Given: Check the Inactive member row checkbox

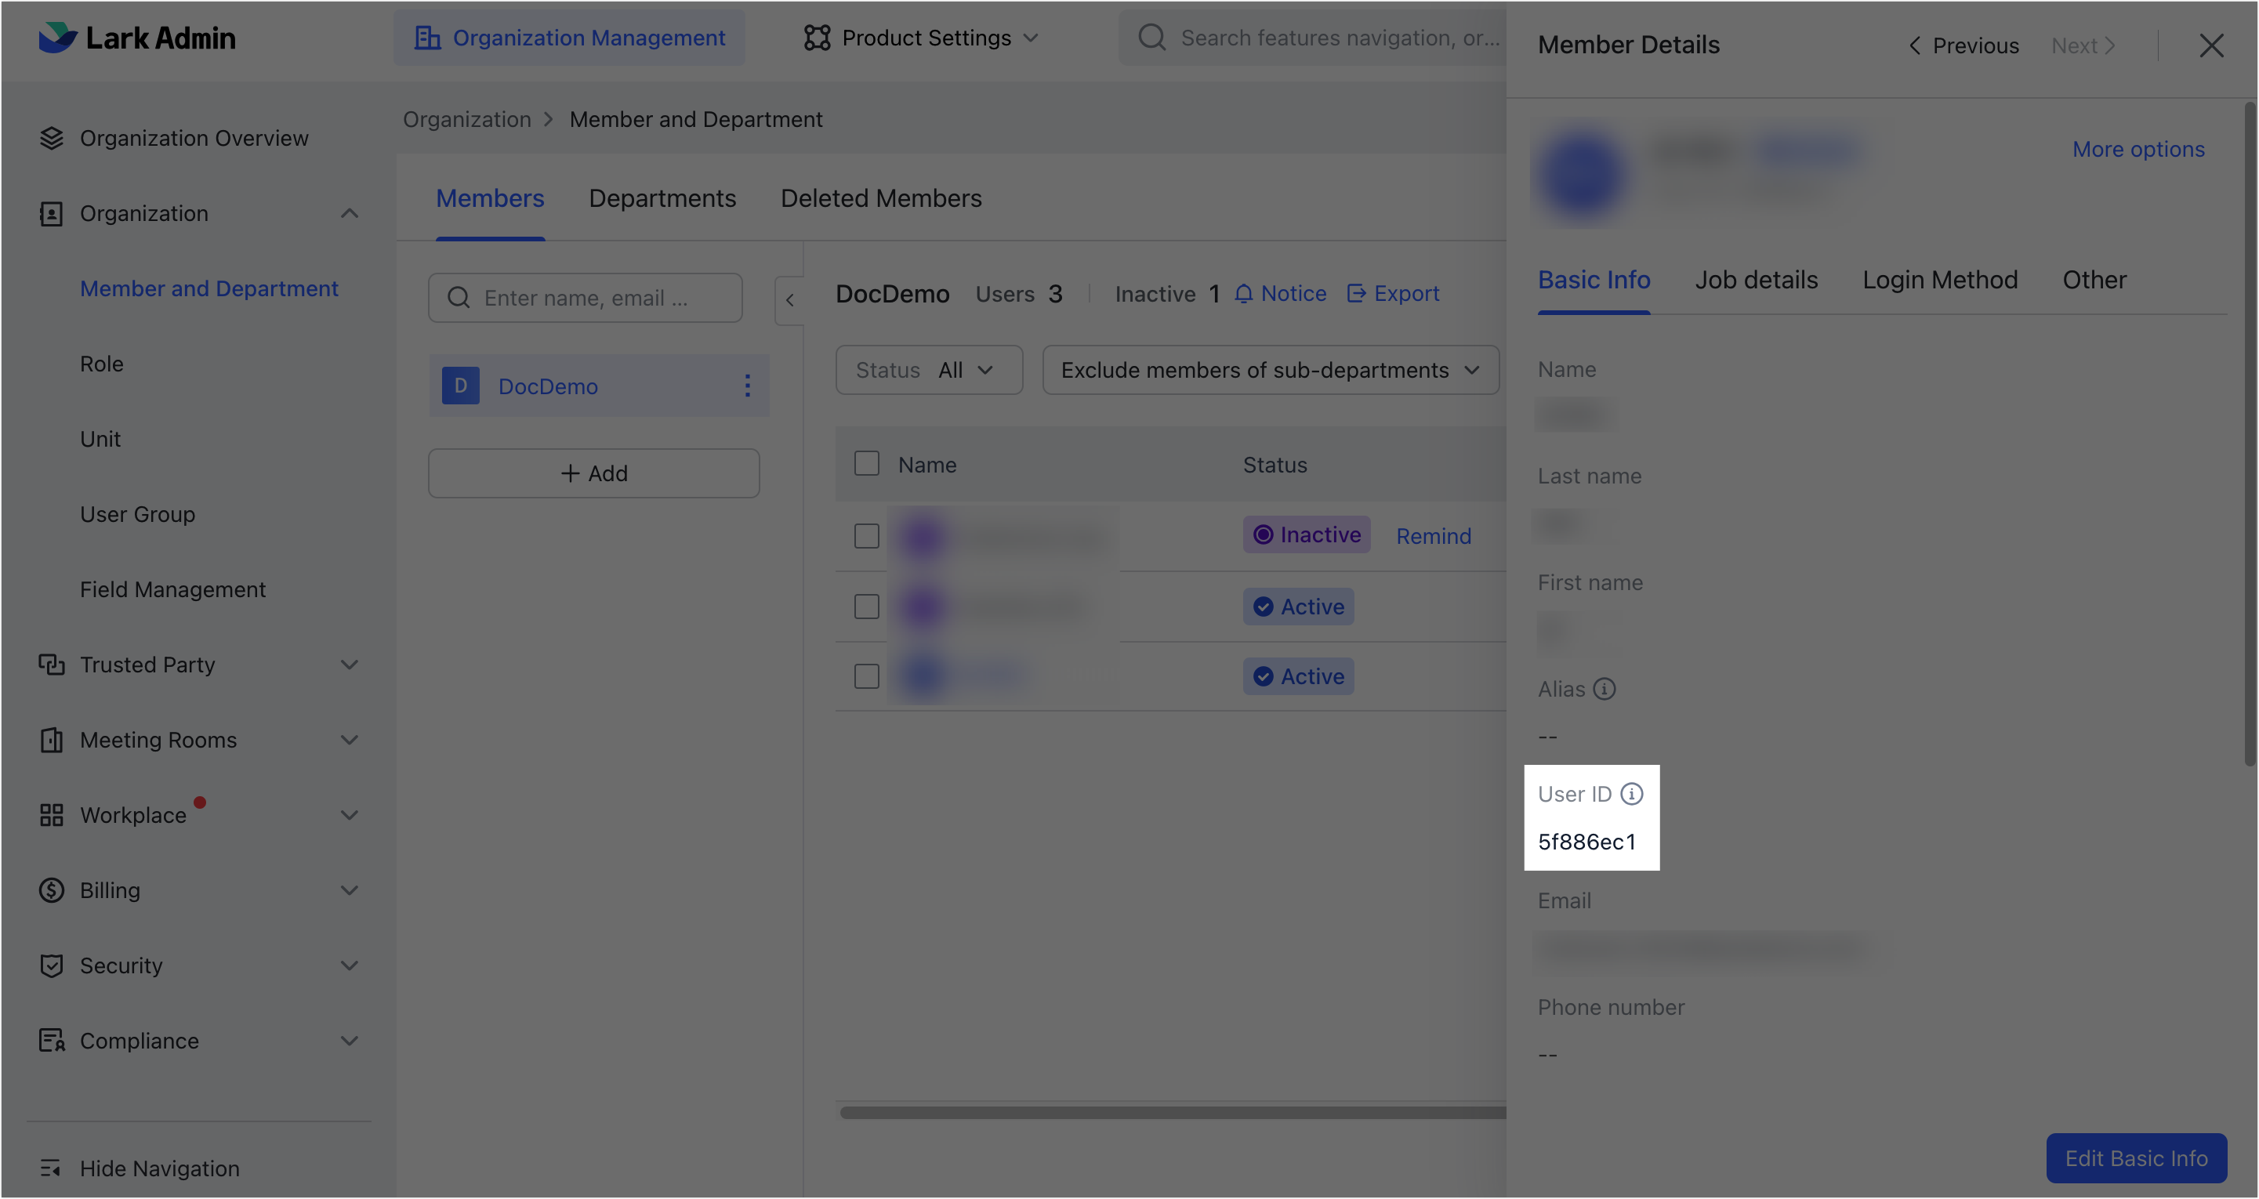Looking at the screenshot, I should click(x=866, y=535).
